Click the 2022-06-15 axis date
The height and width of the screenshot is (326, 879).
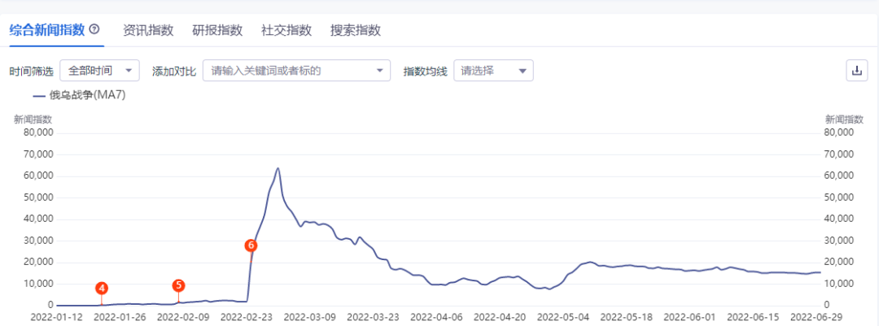pos(752,316)
